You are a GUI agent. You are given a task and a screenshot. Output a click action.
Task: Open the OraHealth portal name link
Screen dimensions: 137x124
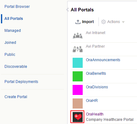(95, 114)
